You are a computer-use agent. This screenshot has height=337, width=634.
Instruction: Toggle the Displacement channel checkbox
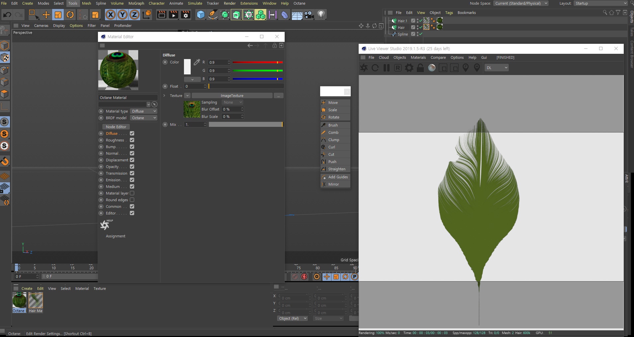pos(132,160)
